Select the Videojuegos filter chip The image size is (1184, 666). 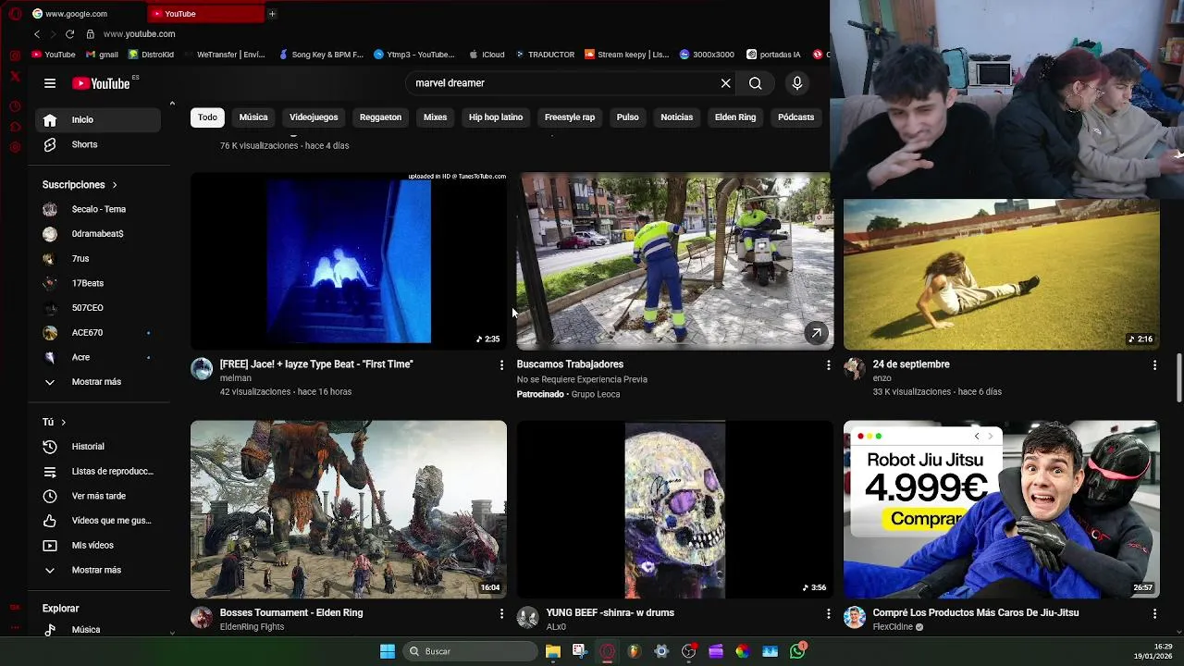(x=314, y=117)
